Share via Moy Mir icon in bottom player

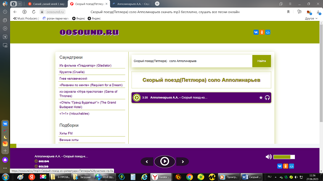click(291, 166)
